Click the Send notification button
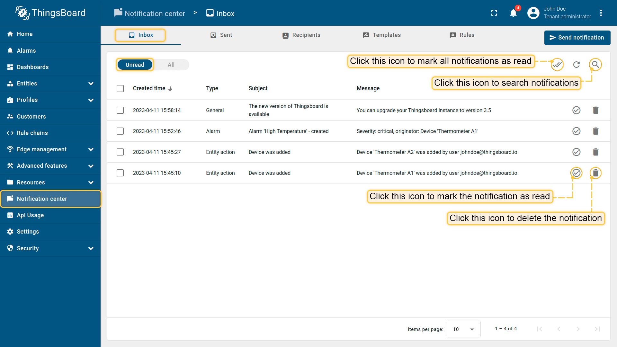Image resolution: width=617 pixels, height=347 pixels. 577,38
